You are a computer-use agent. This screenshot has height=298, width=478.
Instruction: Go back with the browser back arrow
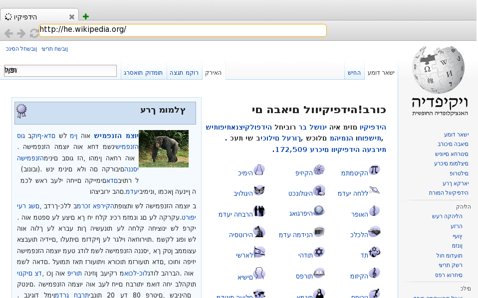pyautogui.click(x=8, y=33)
